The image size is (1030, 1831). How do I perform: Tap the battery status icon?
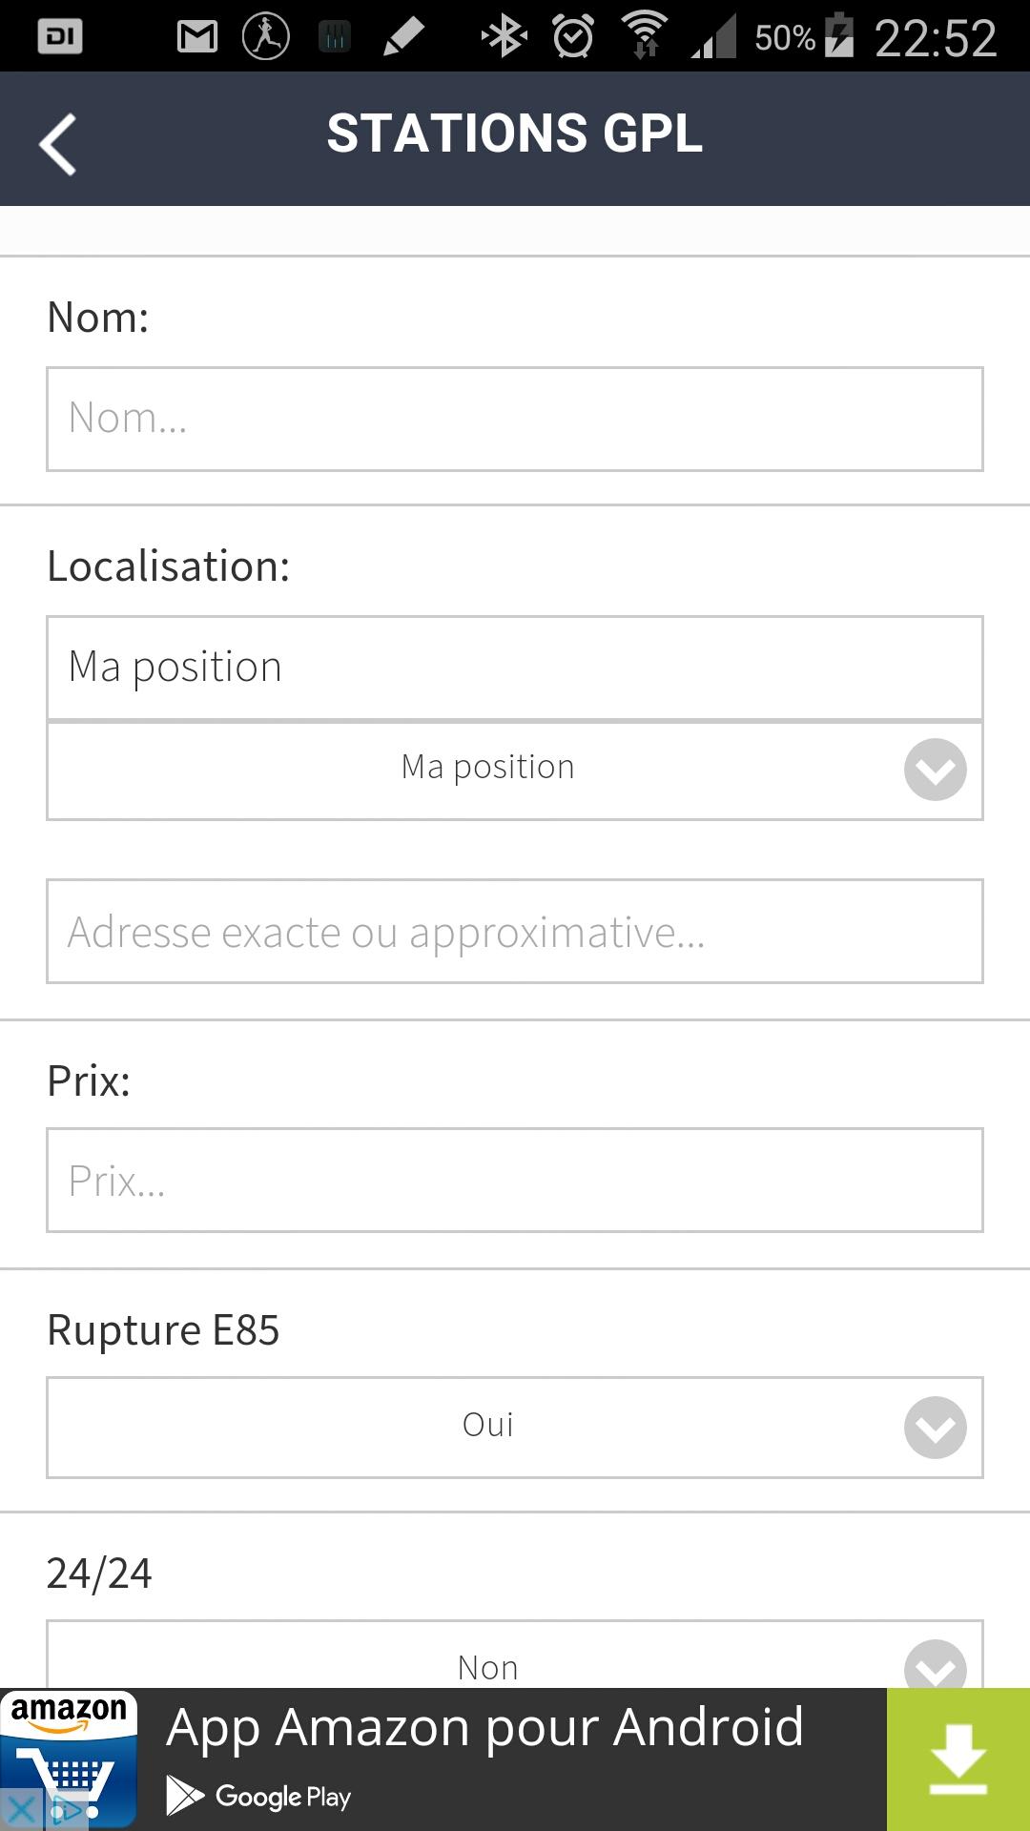pos(839,36)
